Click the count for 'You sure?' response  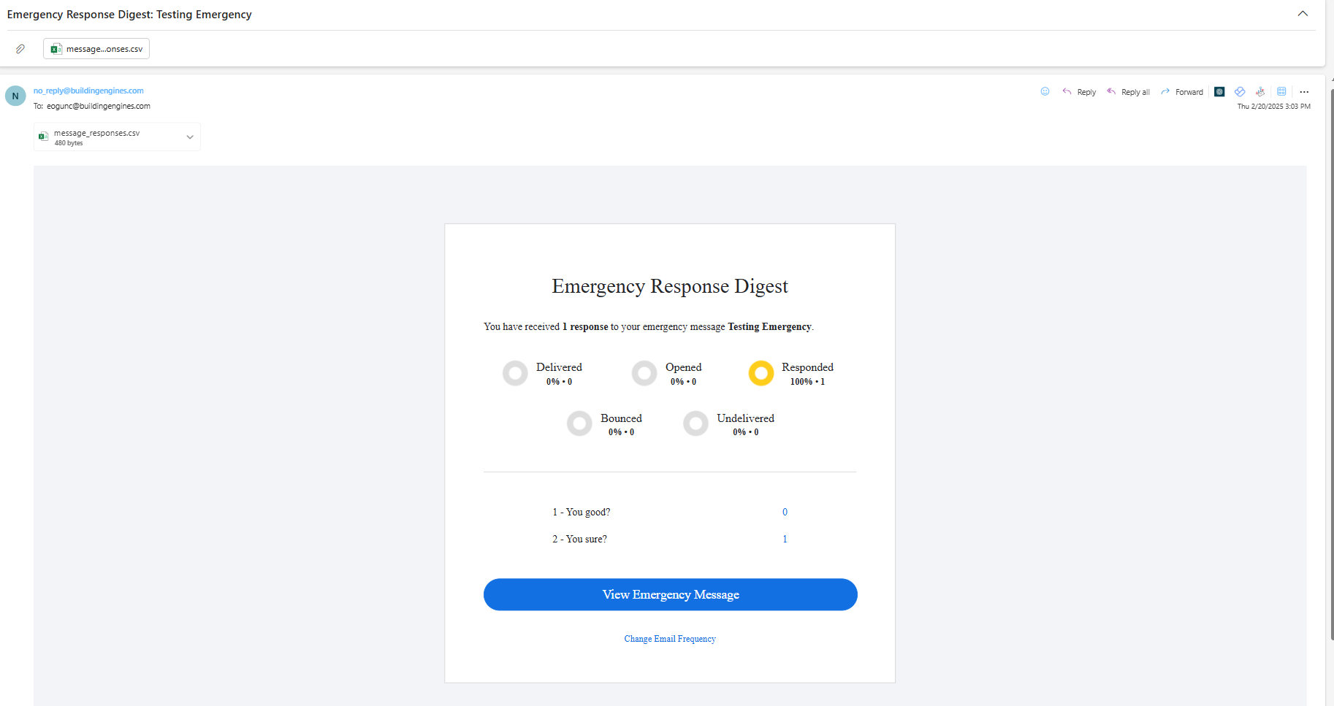[785, 539]
